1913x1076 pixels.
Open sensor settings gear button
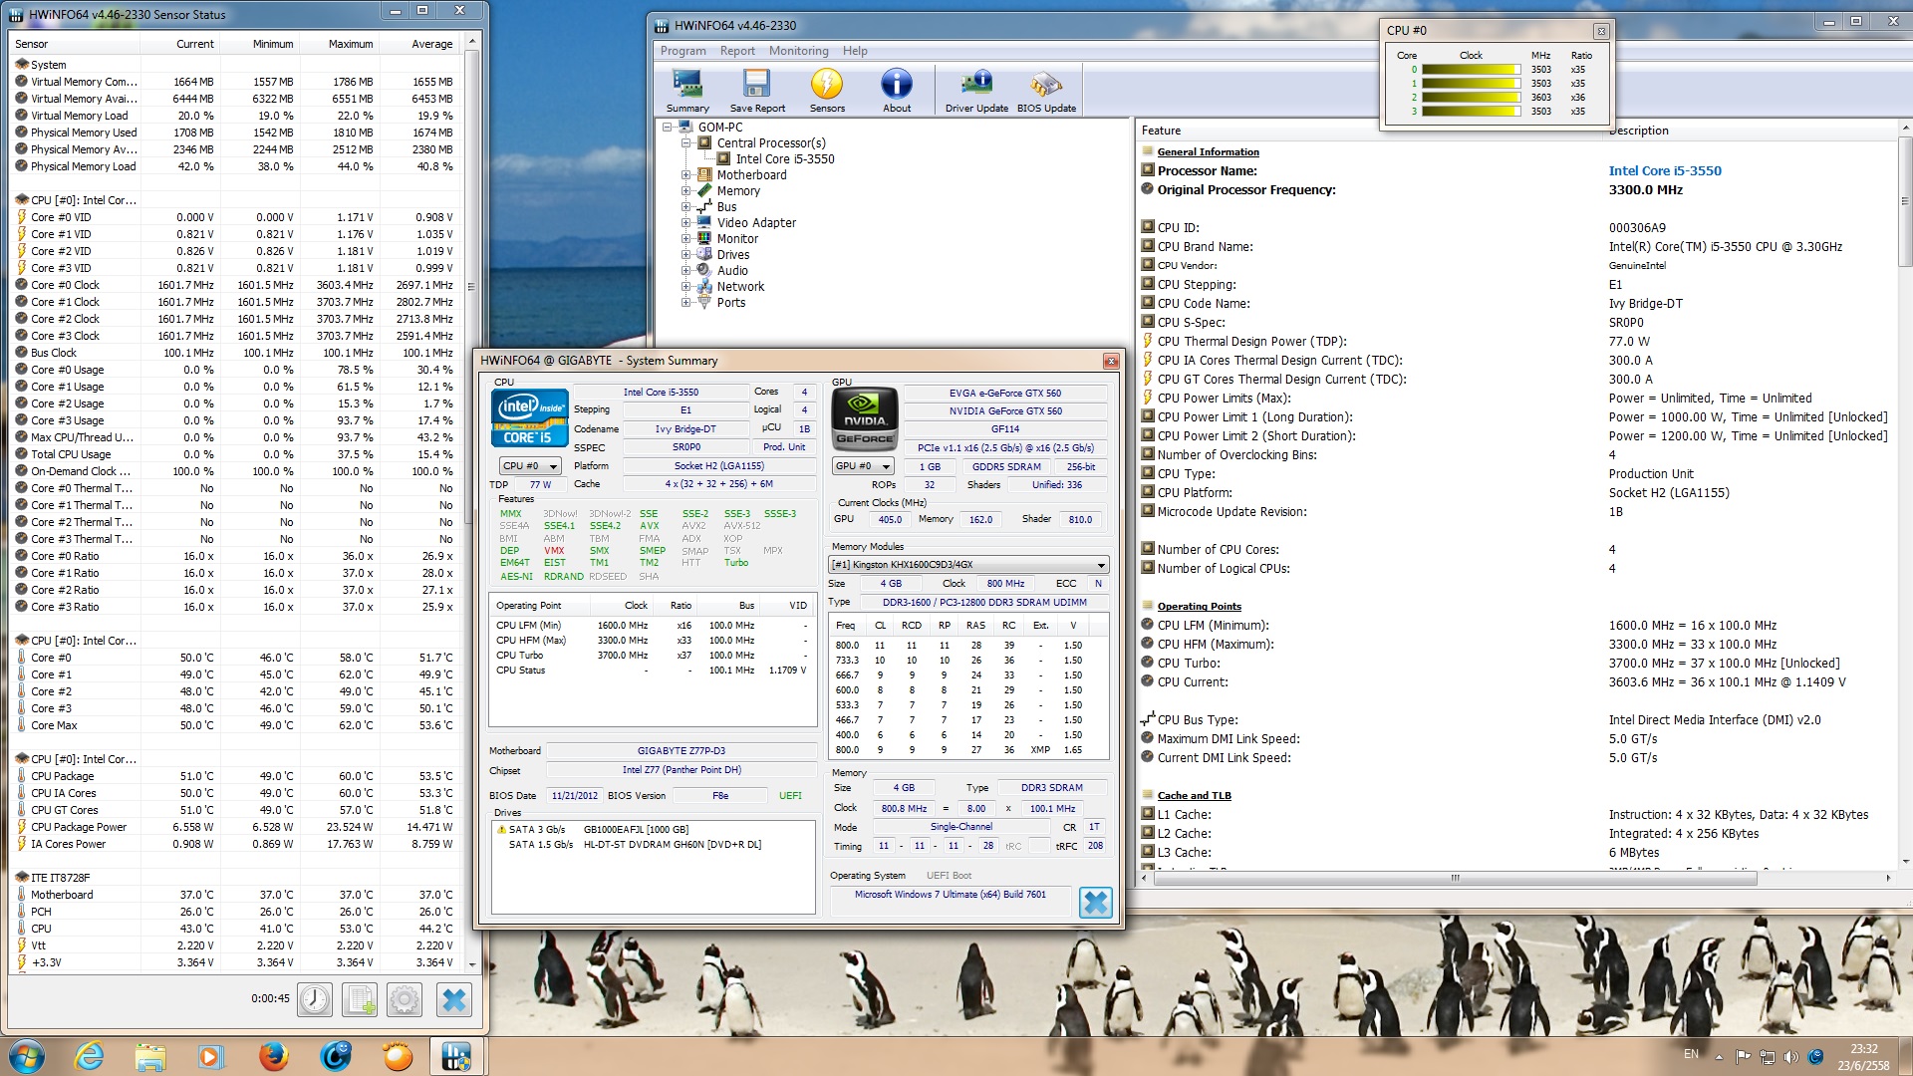(x=405, y=999)
